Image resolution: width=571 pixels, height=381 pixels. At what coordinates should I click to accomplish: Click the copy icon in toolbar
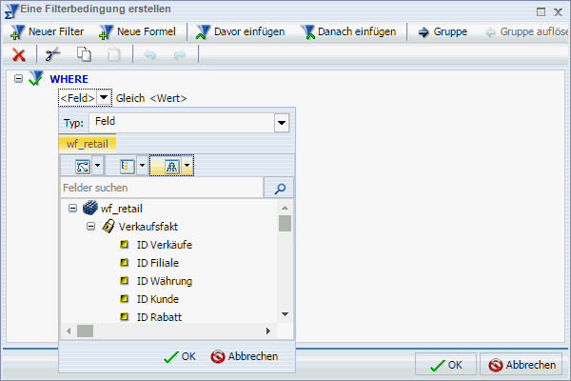point(84,54)
